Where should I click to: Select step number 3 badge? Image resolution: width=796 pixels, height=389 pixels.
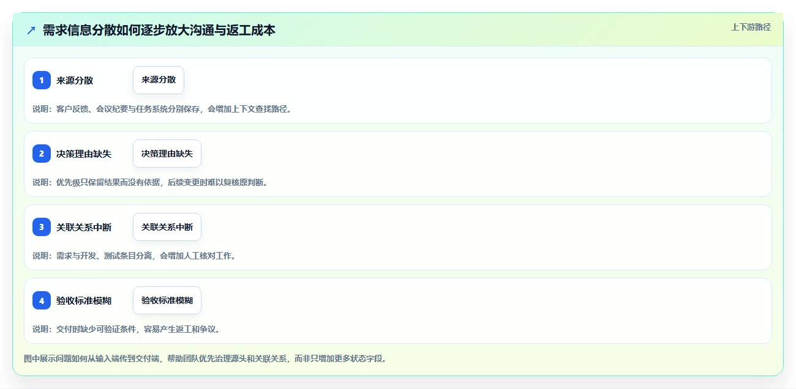[42, 227]
